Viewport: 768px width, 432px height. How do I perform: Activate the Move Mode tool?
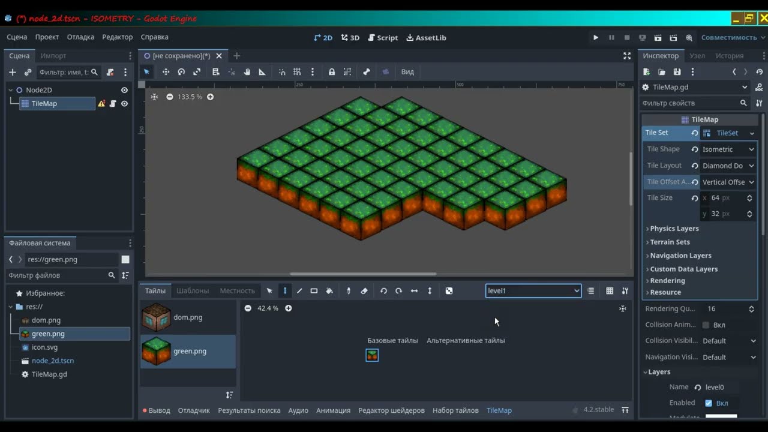click(x=166, y=71)
